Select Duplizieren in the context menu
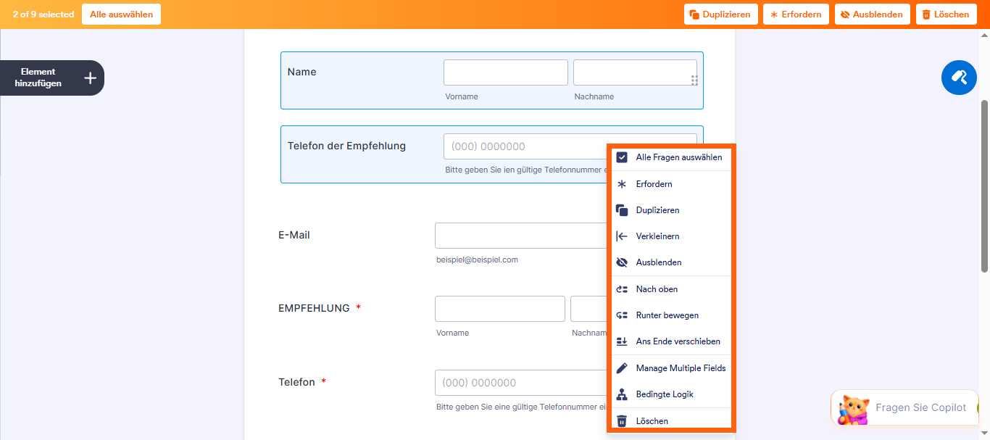The width and height of the screenshot is (990, 440). [x=671, y=210]
